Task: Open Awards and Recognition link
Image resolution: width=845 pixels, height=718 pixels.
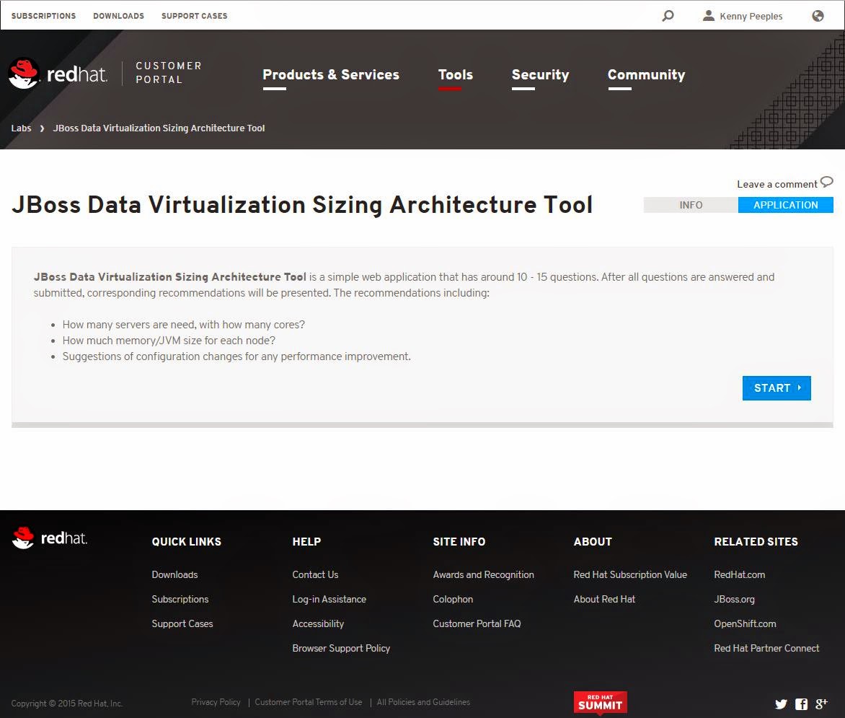Action: (483, 574)
